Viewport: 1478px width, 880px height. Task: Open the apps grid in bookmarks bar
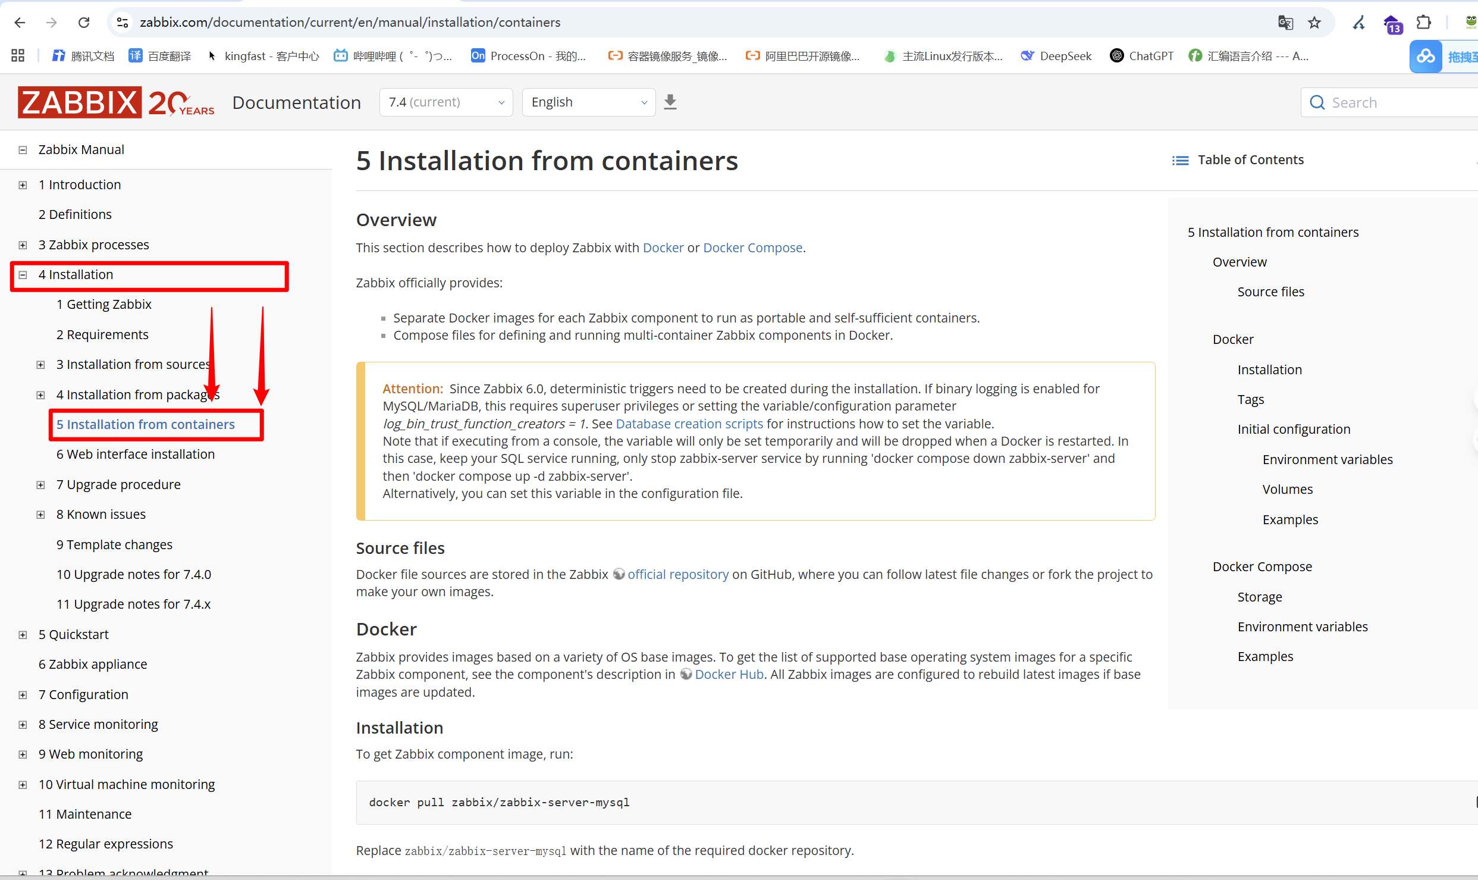18,56
